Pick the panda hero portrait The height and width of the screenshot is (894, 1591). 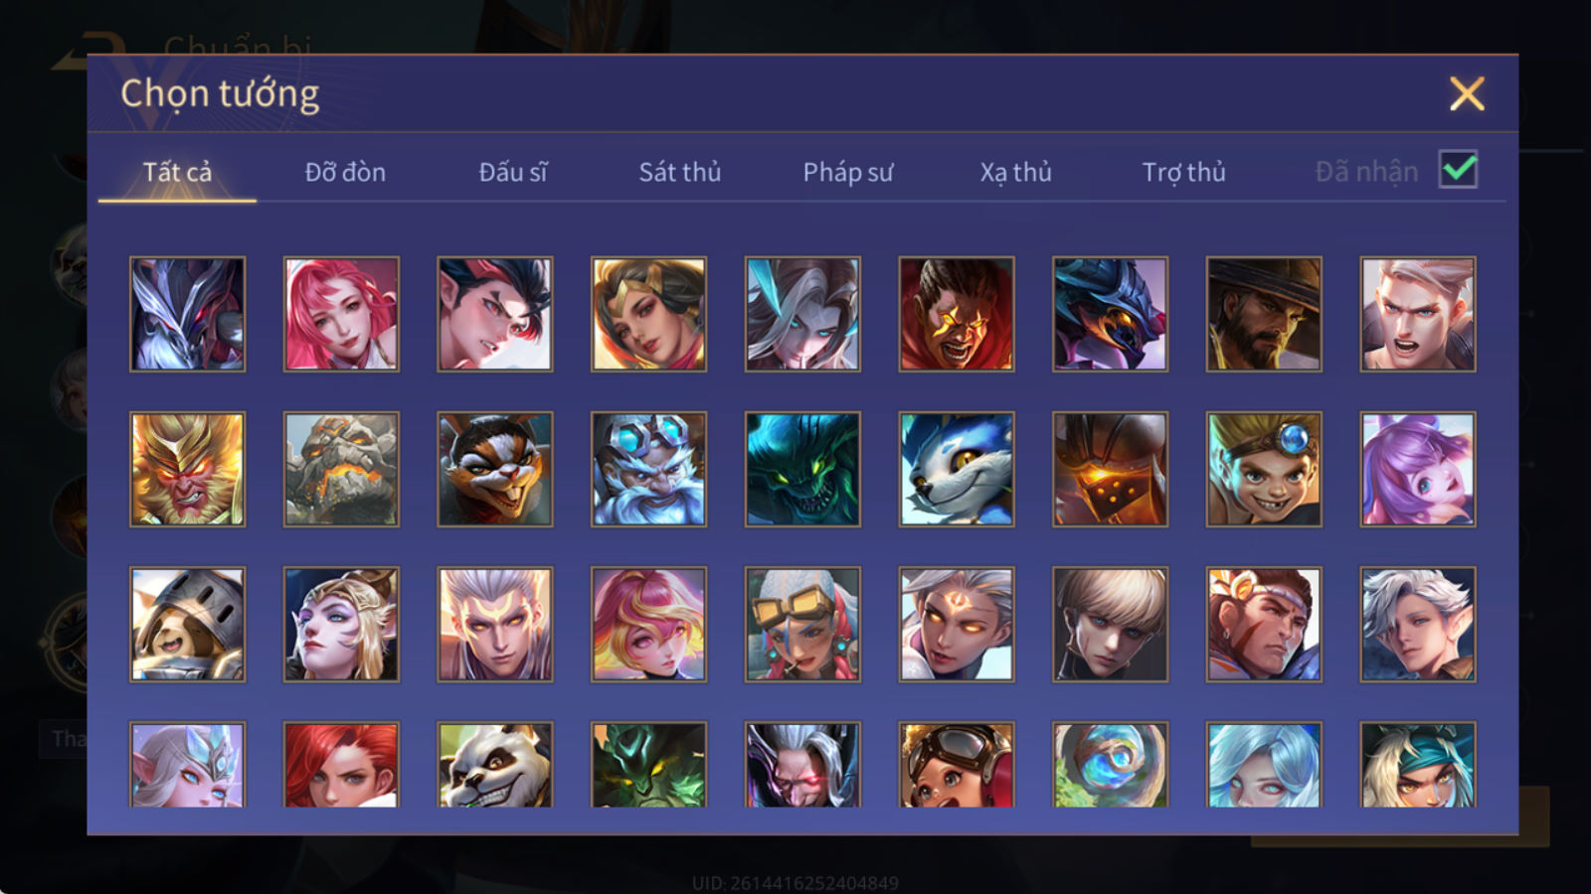[x=495, y=764]
